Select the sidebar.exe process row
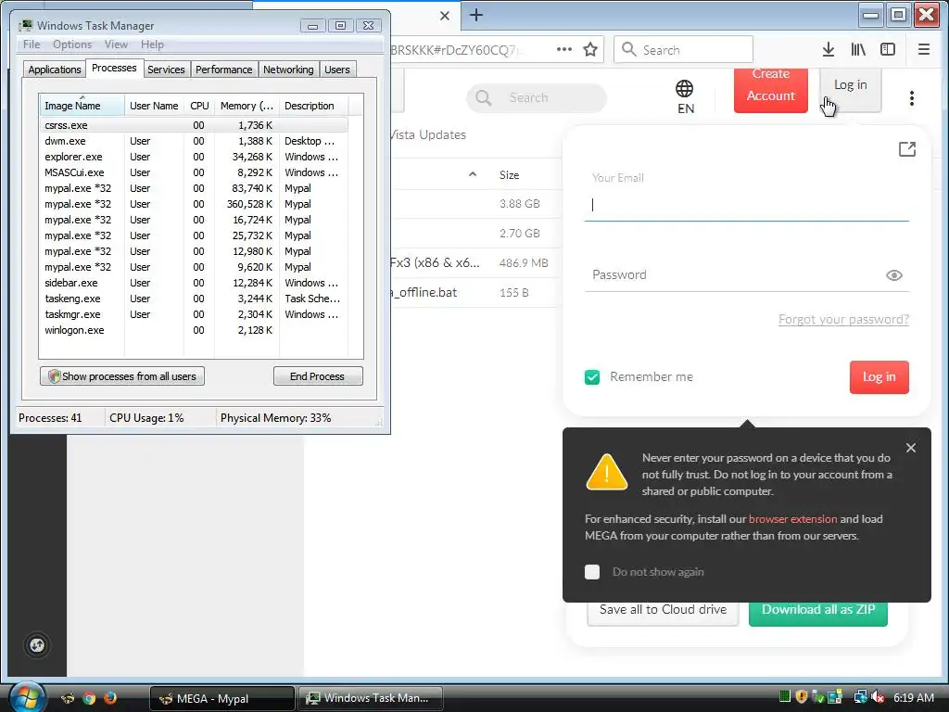Image resolution: width=949 pixels, height=712 pixels. click(x=194, y=283)
